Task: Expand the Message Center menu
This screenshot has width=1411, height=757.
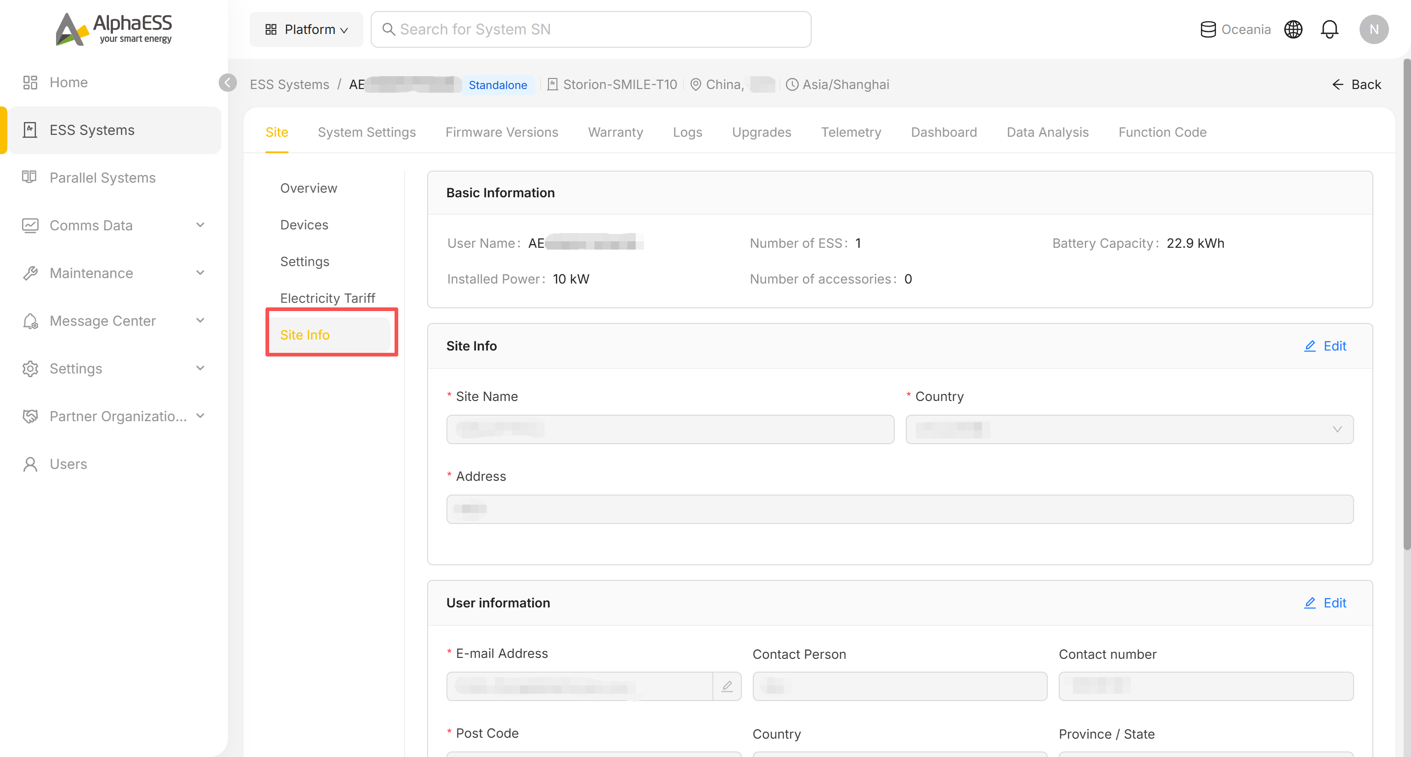Action: (114, 321)
